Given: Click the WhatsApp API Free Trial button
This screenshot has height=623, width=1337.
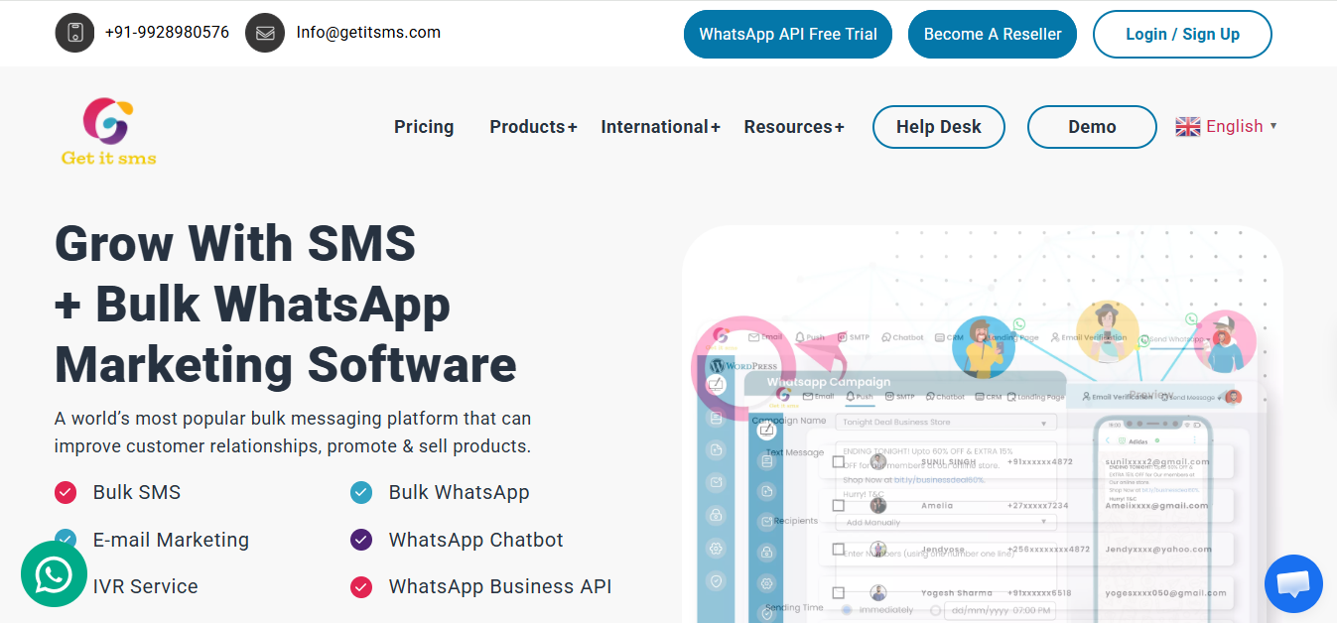Looking at the screenshot, I should coord(788,34).
